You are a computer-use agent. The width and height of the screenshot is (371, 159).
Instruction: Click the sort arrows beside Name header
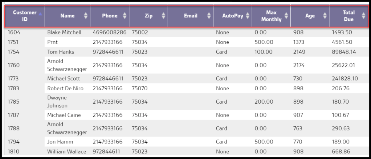pyautogui.click(x=86, y=16)
